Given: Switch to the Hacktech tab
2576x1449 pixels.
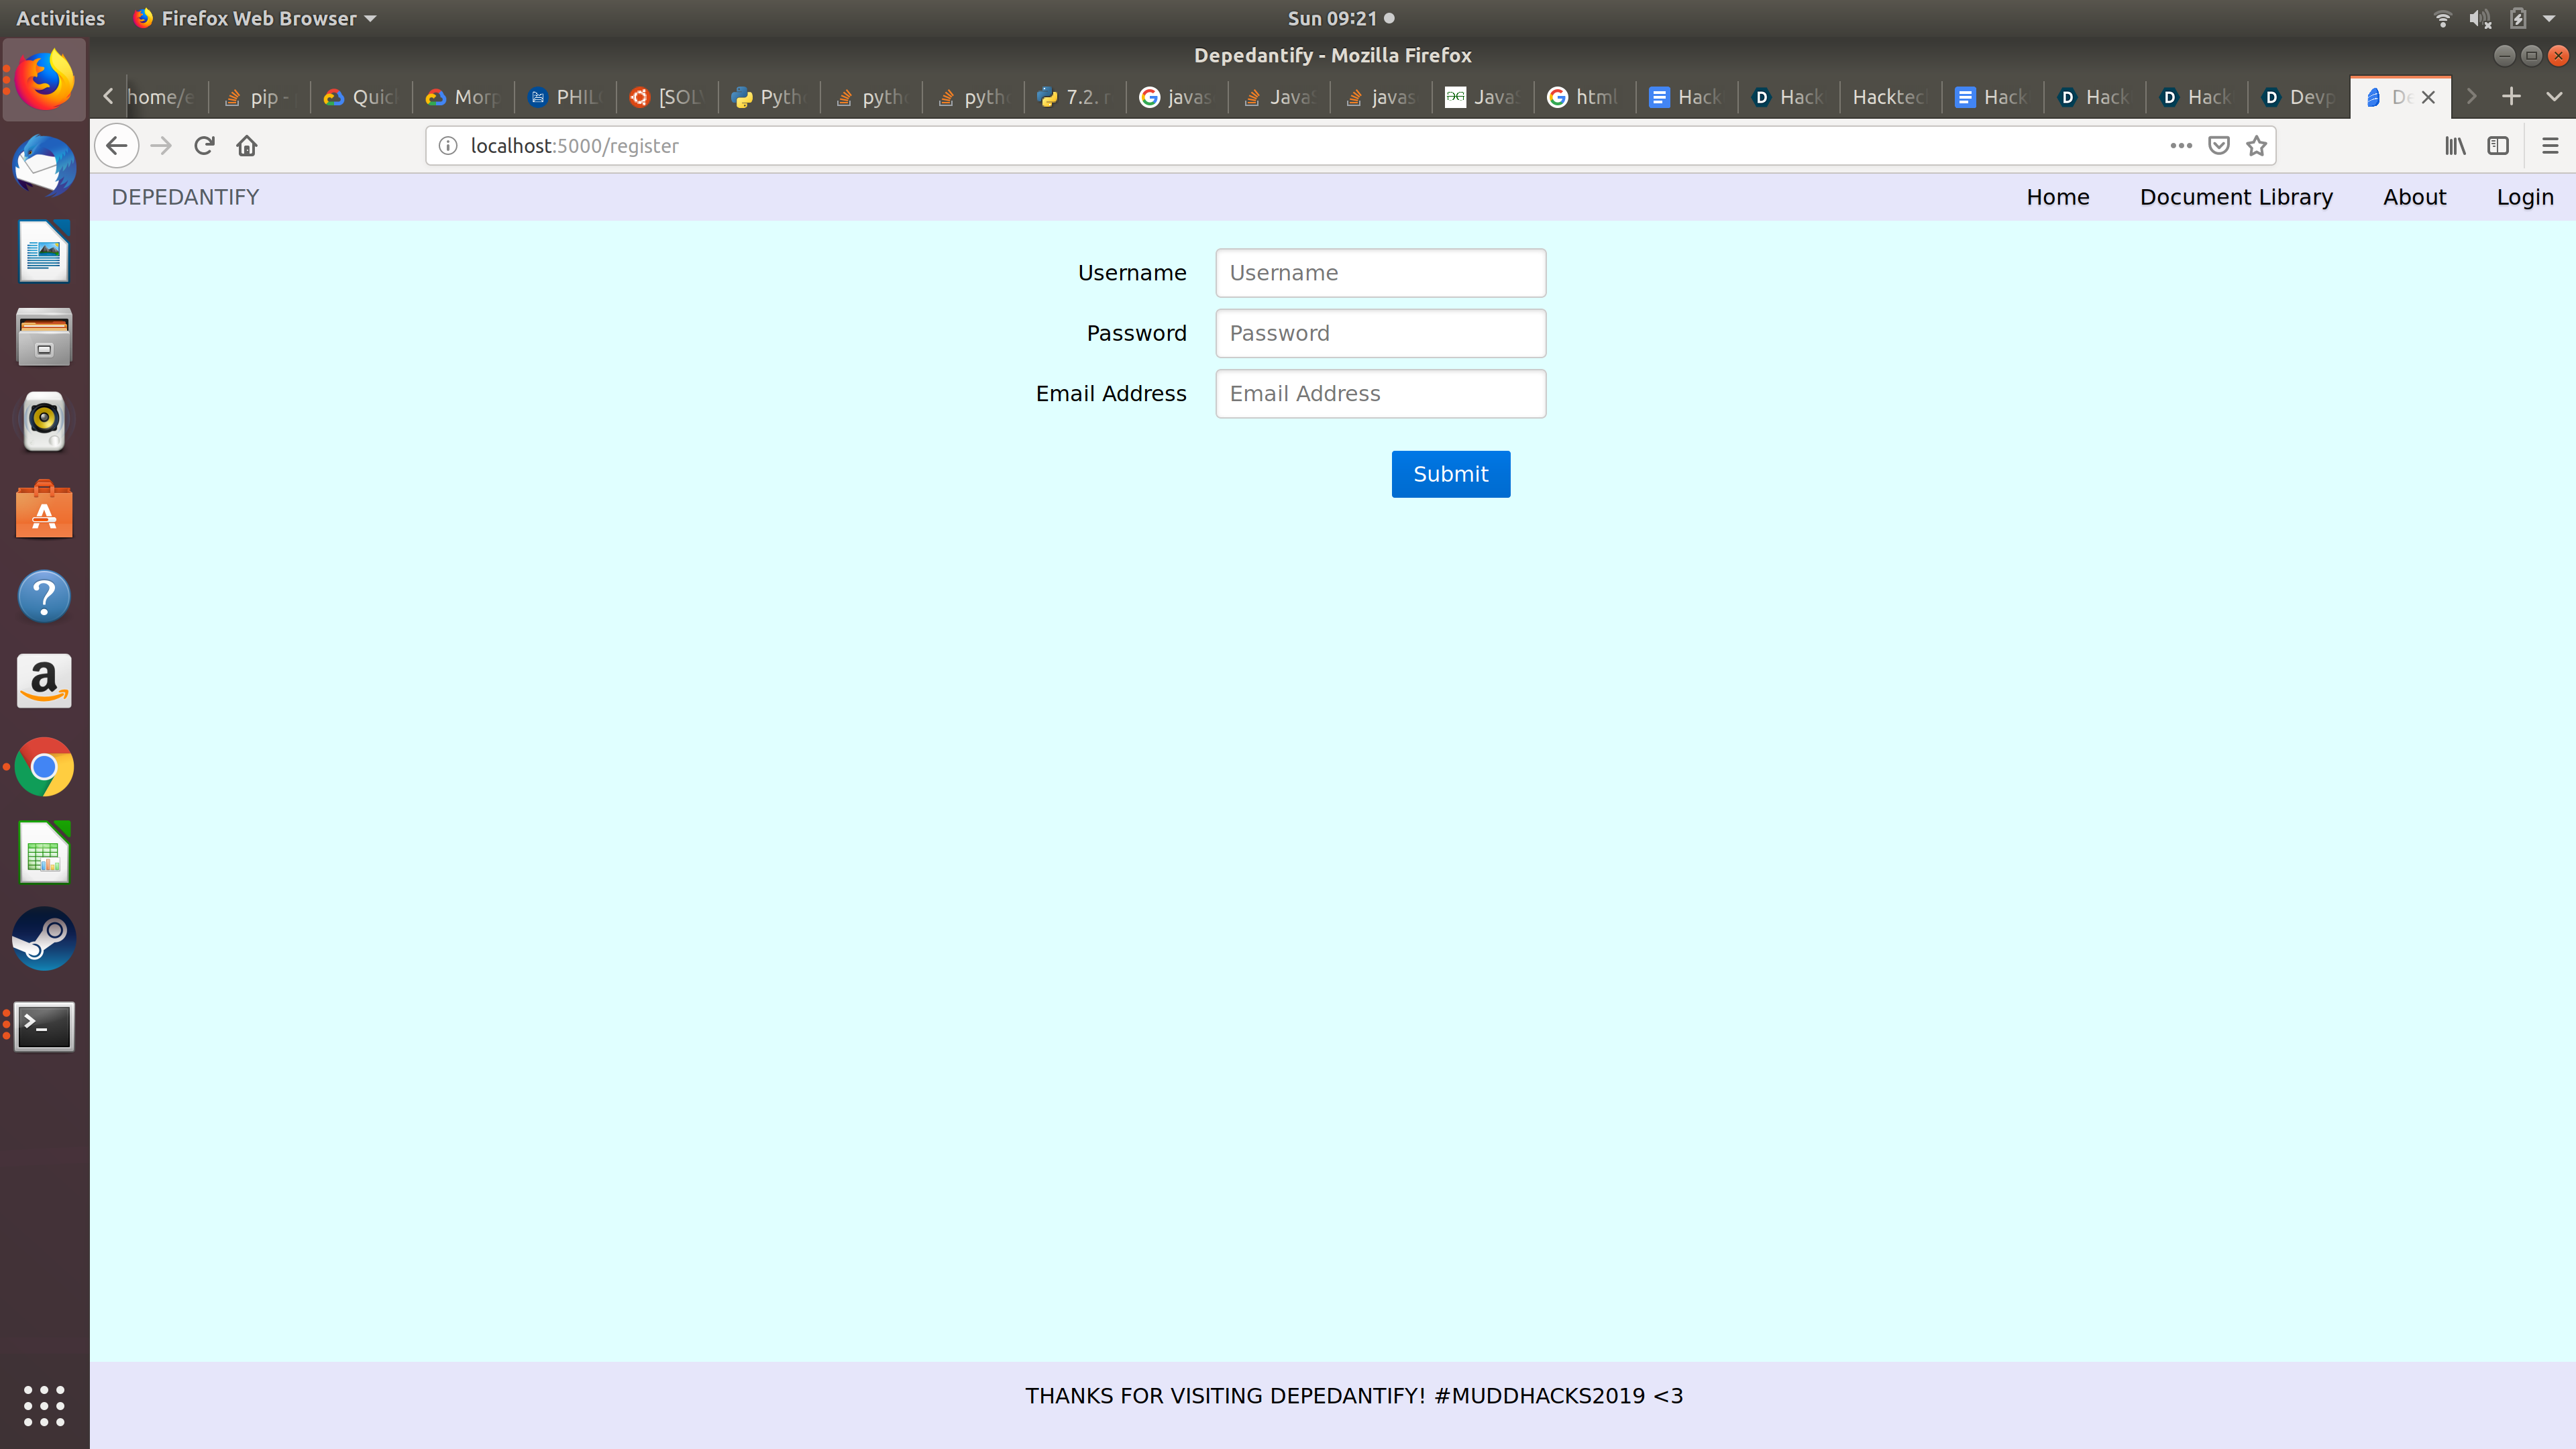Looking at the screenshot, I should [1889, 97].
